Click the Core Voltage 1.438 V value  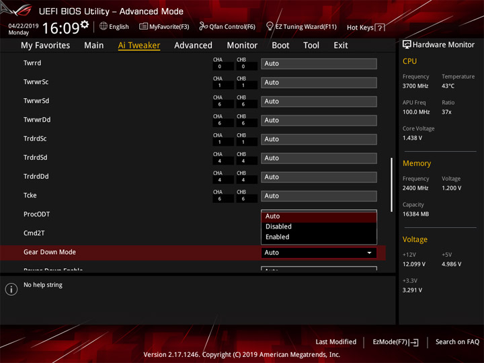[x=412, y=138]
